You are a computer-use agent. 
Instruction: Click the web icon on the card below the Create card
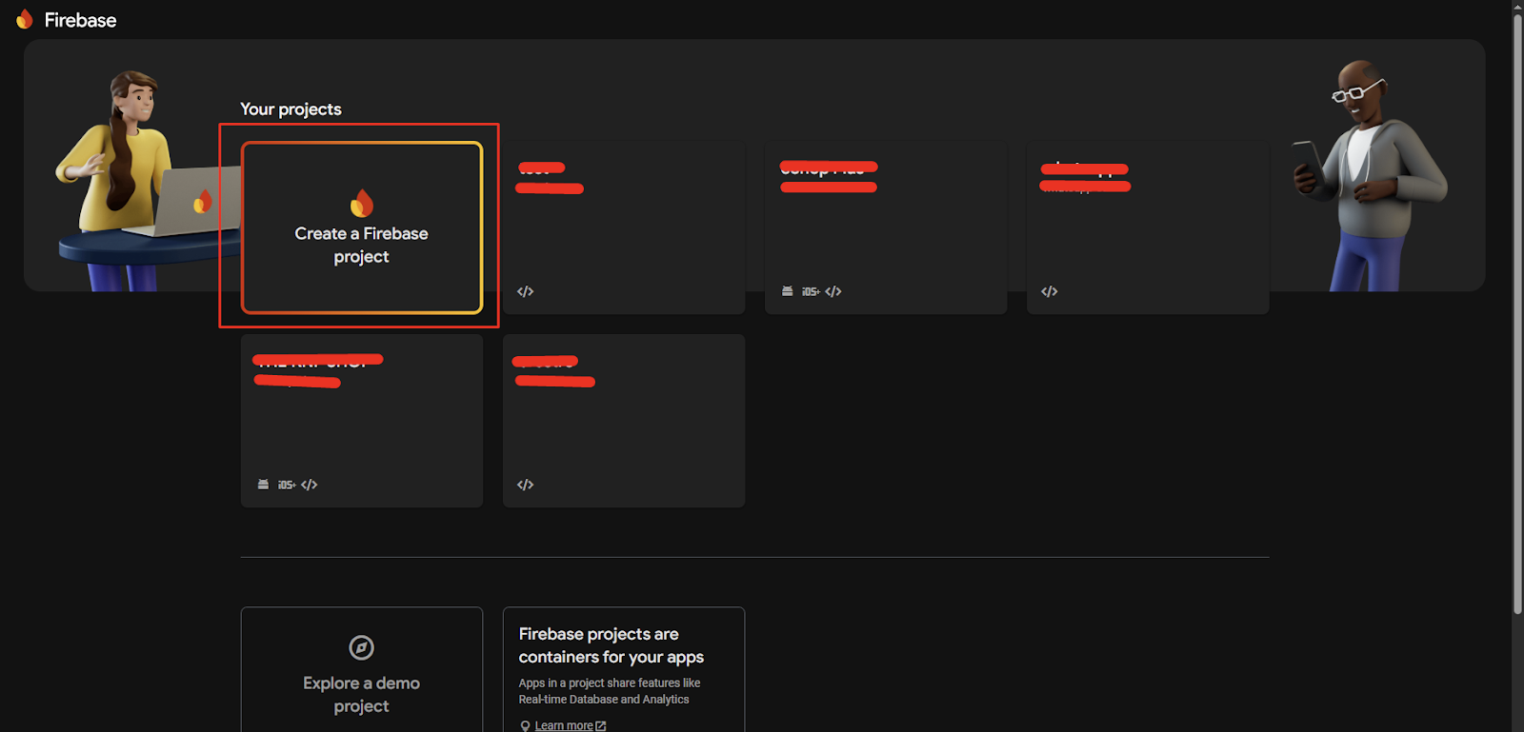[310, 485]
